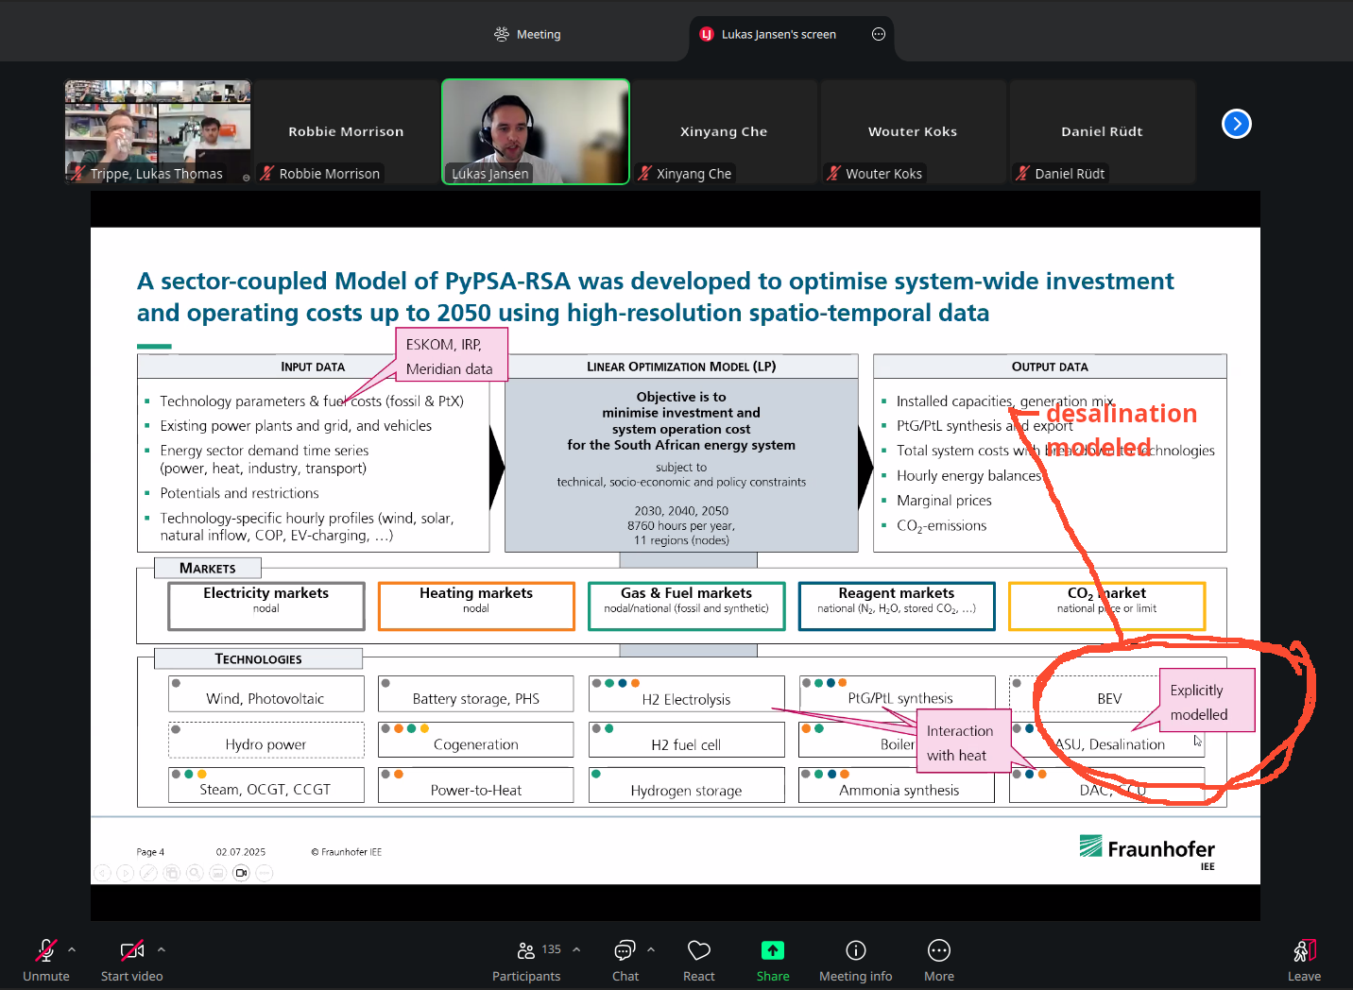Open options icon on Lukas Jansen's screen tab
This screenshot has height=990, width=1353.
coord(879,34)
